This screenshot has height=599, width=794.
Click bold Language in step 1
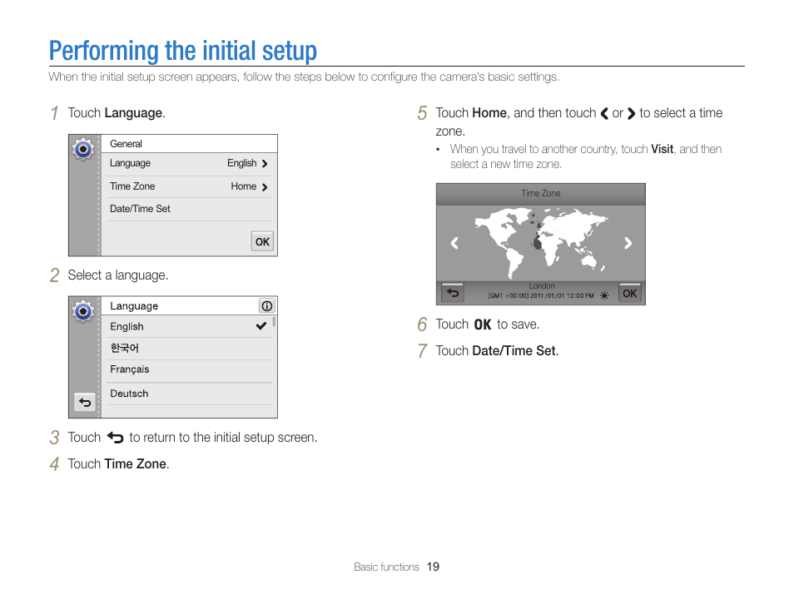click(133, 113)
